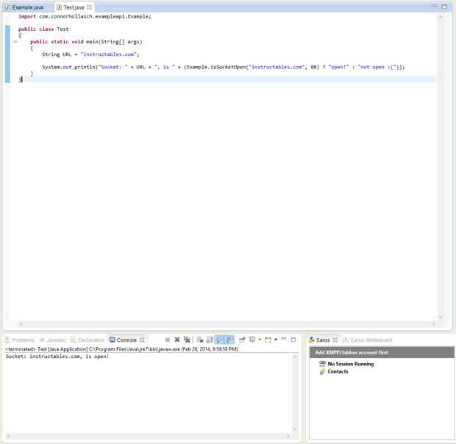Close the Saros view tab
The width and height of the screenshot is (456, 444).
click(335, 340)
